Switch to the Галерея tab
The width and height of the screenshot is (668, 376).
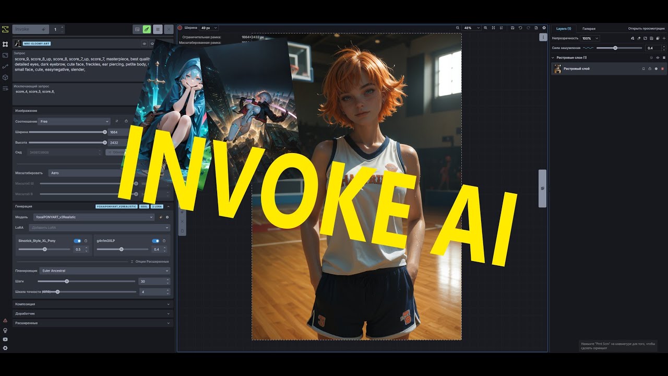click(x=589, y=29)
